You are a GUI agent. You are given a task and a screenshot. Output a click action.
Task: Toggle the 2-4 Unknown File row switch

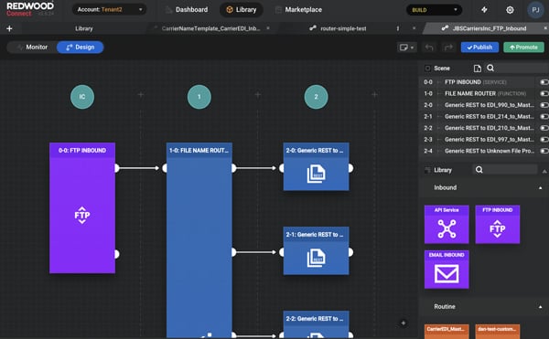[x=544, y=151]
